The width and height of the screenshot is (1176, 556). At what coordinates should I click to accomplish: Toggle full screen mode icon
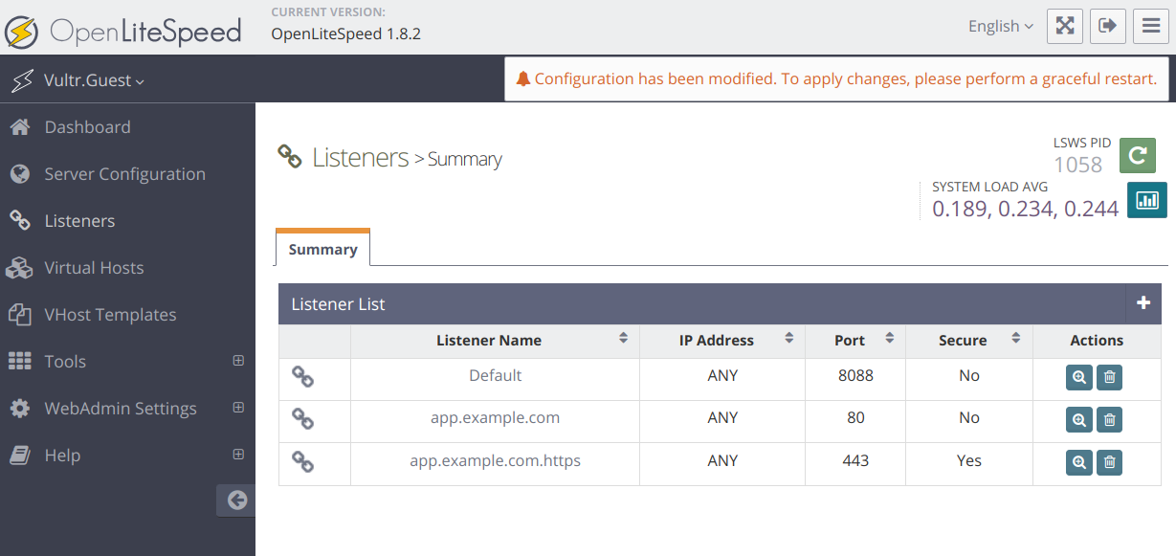1065,26
